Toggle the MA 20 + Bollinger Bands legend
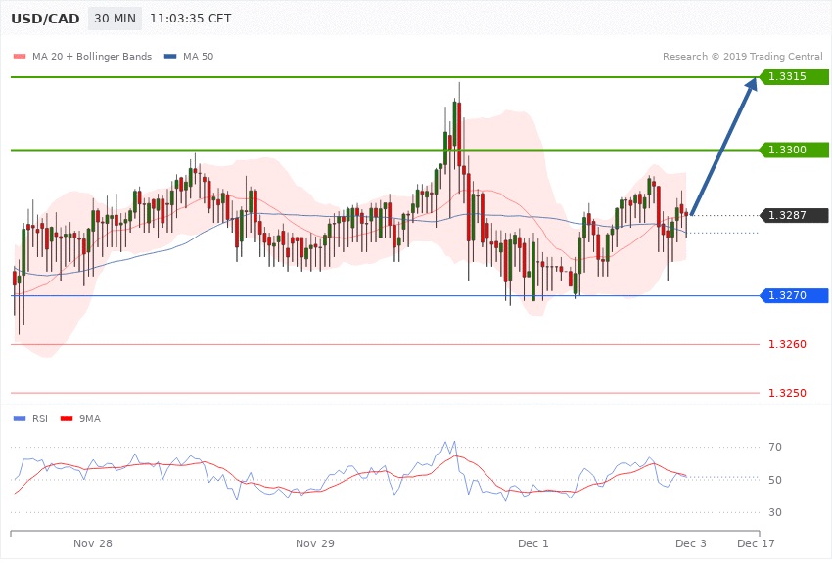The width and height of the screenshot is (832, 563). pyautogui.click(x=92, y=56)
